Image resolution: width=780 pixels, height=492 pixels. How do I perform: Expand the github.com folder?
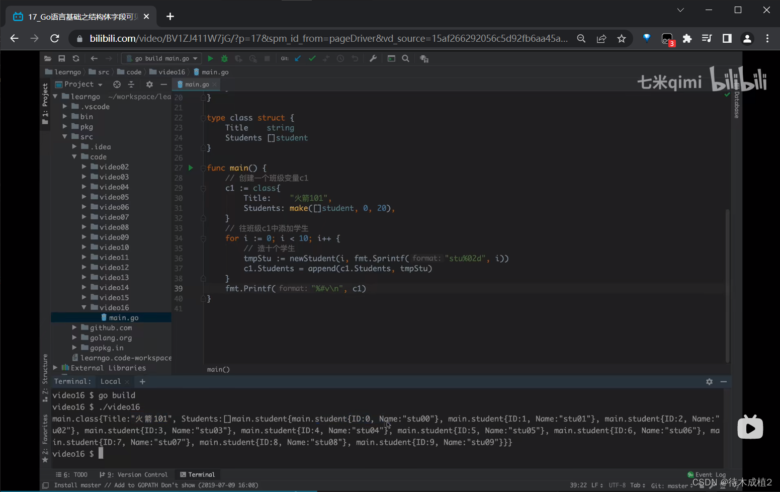point(74,327)
